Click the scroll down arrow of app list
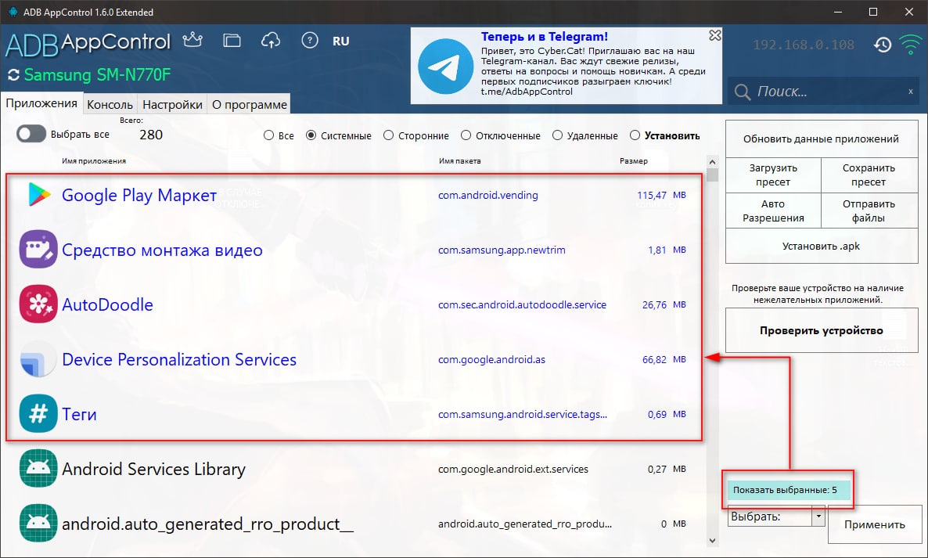The height and width of the screenshot is (558, 928). pyautogui.click(x=712, y=540)
